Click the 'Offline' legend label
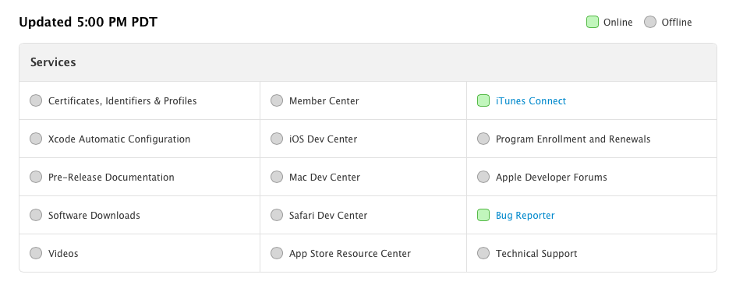Viewport: 736px width, 292px height. [677, 22]
